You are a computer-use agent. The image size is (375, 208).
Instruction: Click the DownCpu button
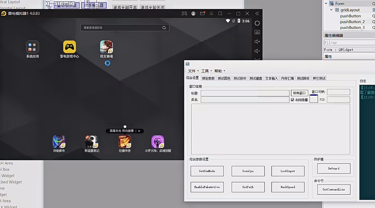pyautogui.click(x=248, y=171)
